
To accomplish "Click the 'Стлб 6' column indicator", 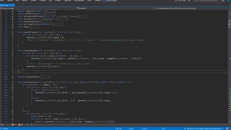I will point(131,129).
